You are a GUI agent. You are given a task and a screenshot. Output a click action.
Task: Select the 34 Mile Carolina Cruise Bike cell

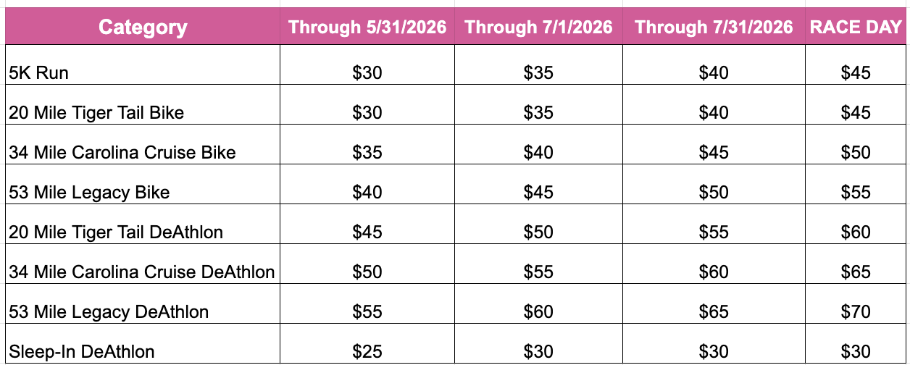122,153
